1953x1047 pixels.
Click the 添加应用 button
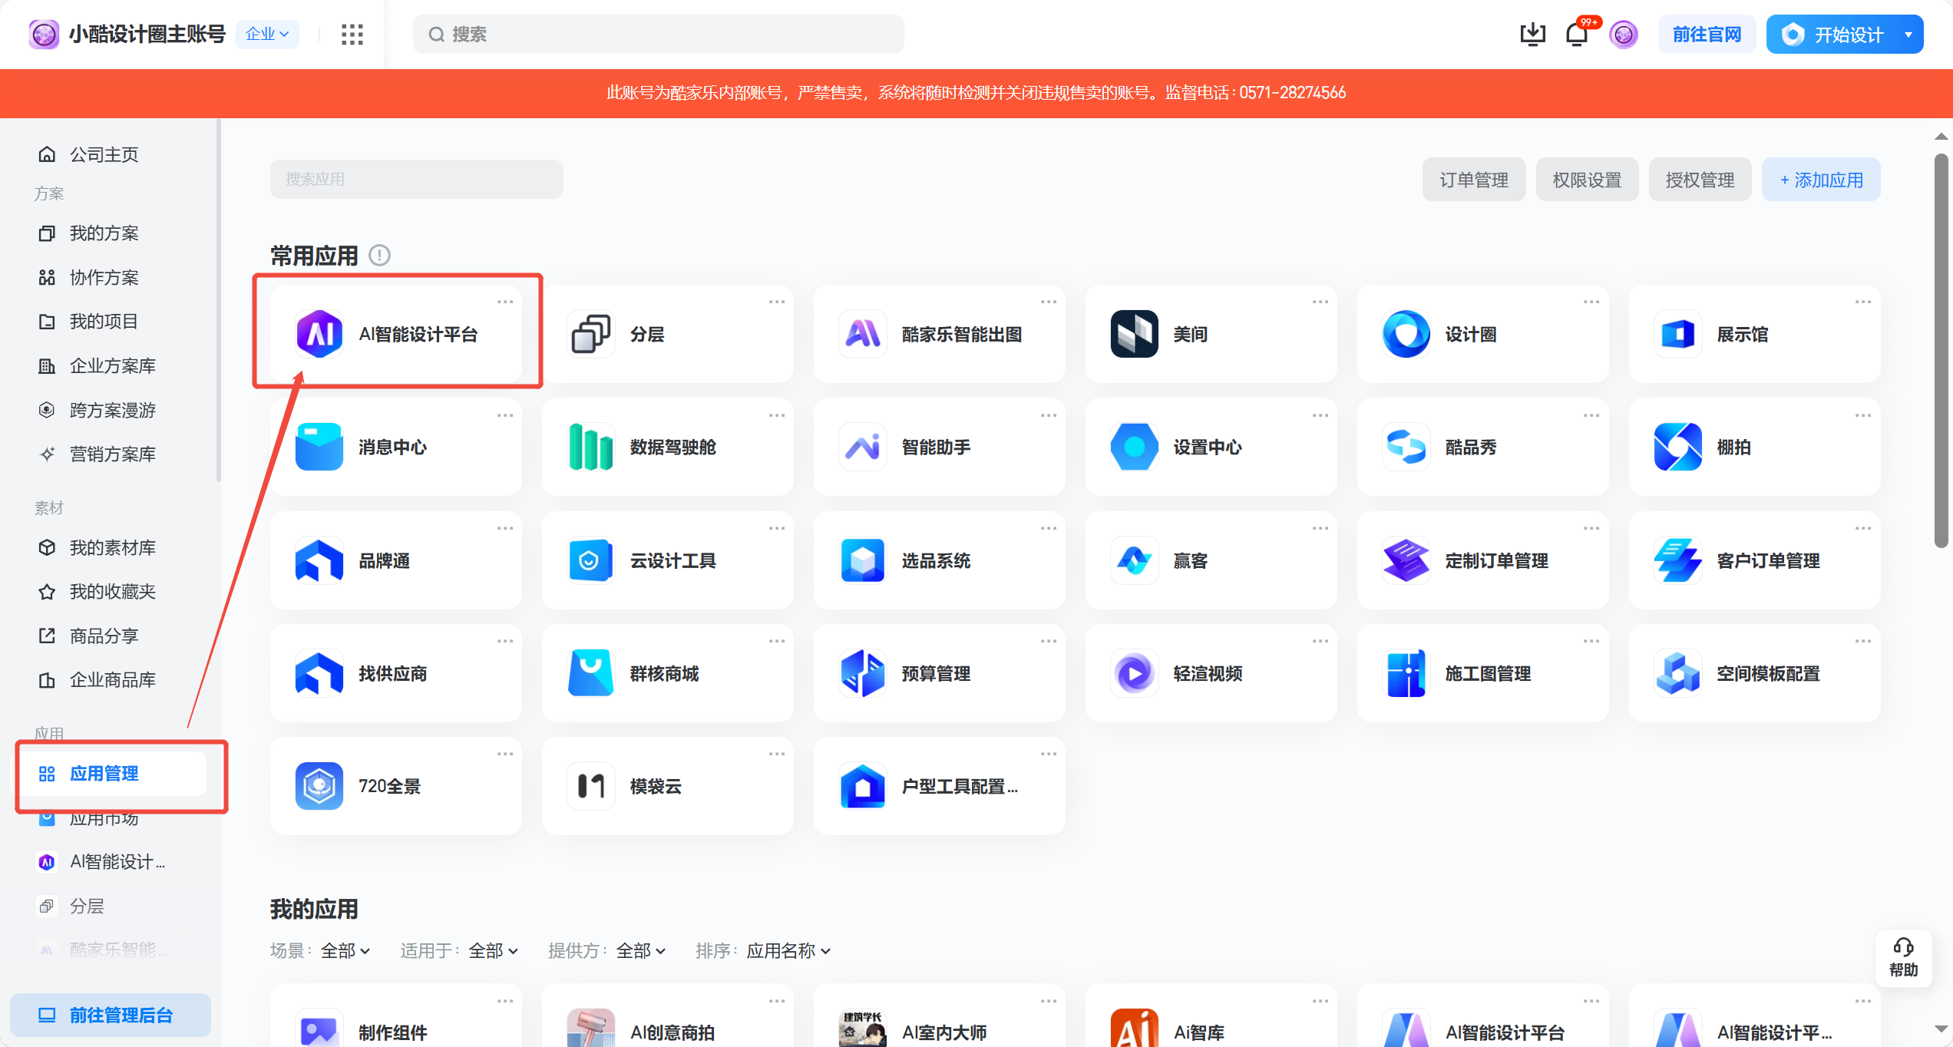tap(1821, 180)
